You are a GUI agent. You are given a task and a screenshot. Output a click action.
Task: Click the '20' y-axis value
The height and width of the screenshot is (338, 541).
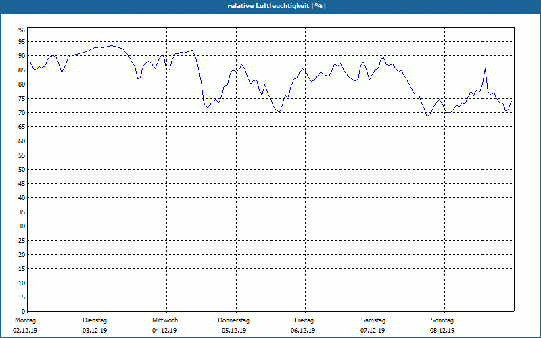(x=22, y=255)
